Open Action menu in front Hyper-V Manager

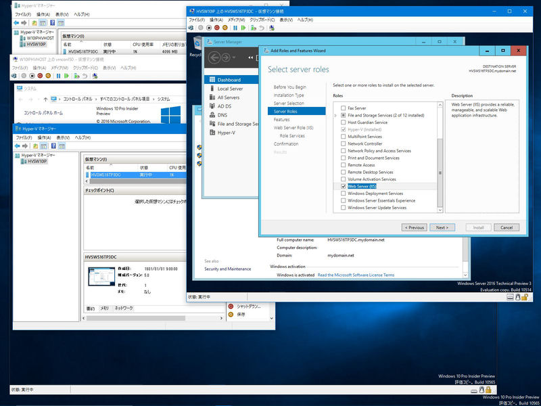(x=44, y=137)
